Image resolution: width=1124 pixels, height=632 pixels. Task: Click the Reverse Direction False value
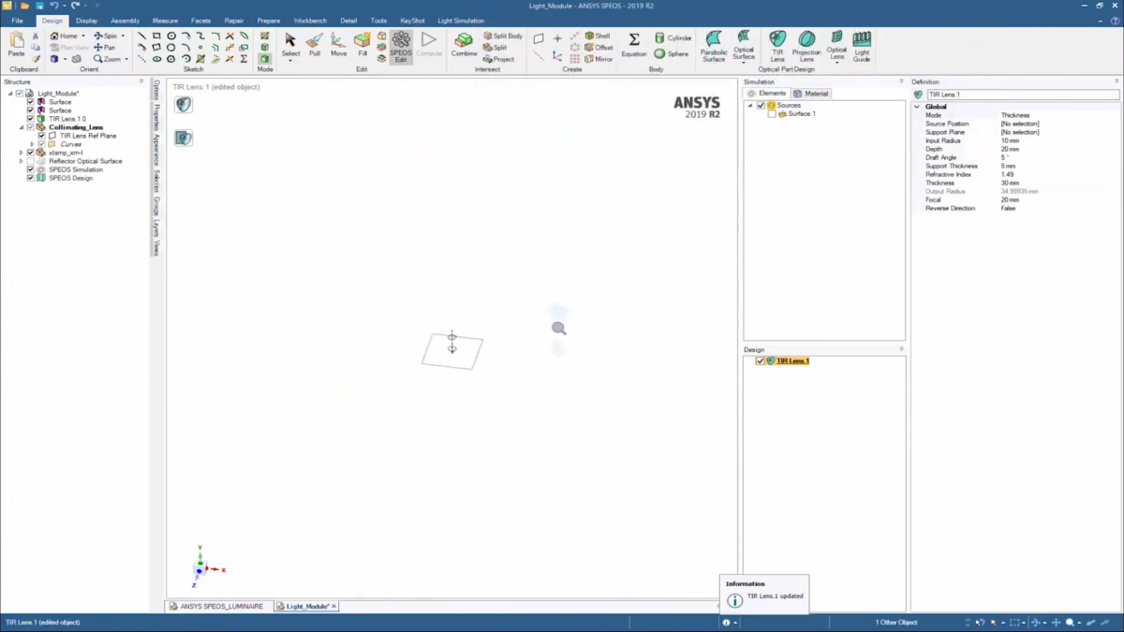pyautogui.click(x=1008, y=208)
